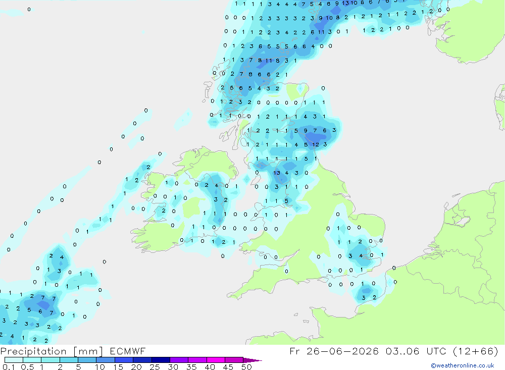Click the 25–30 mm legend color swatch
The image size is (505, 370).
tap(161, 360)
